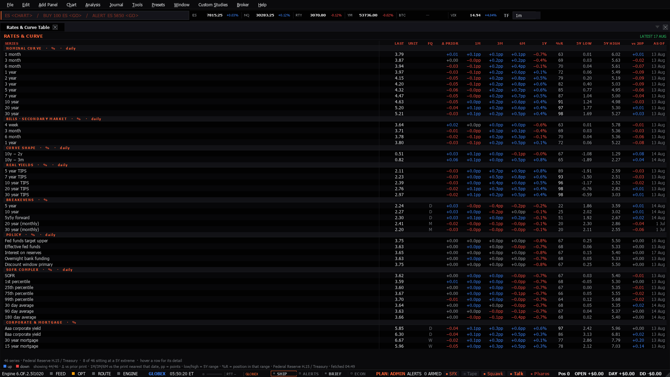This screenshot has height=377, width=670.
Task: Select the 10y – 2y curve shape row
Action: pyautogui.click(x=335, y=154)
